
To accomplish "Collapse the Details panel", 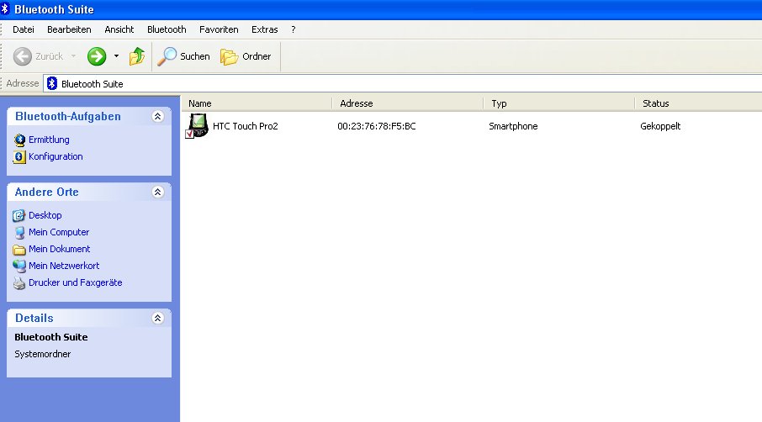I will click(157, 318).
